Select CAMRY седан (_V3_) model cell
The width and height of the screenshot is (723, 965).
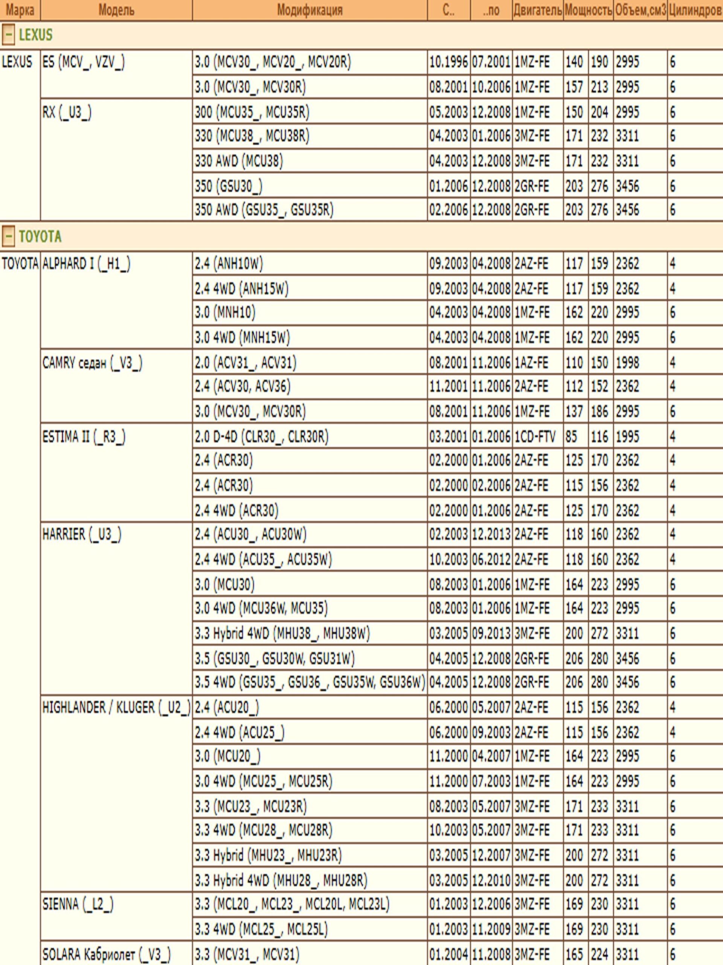pyautogui.click(x=116, y=386)
